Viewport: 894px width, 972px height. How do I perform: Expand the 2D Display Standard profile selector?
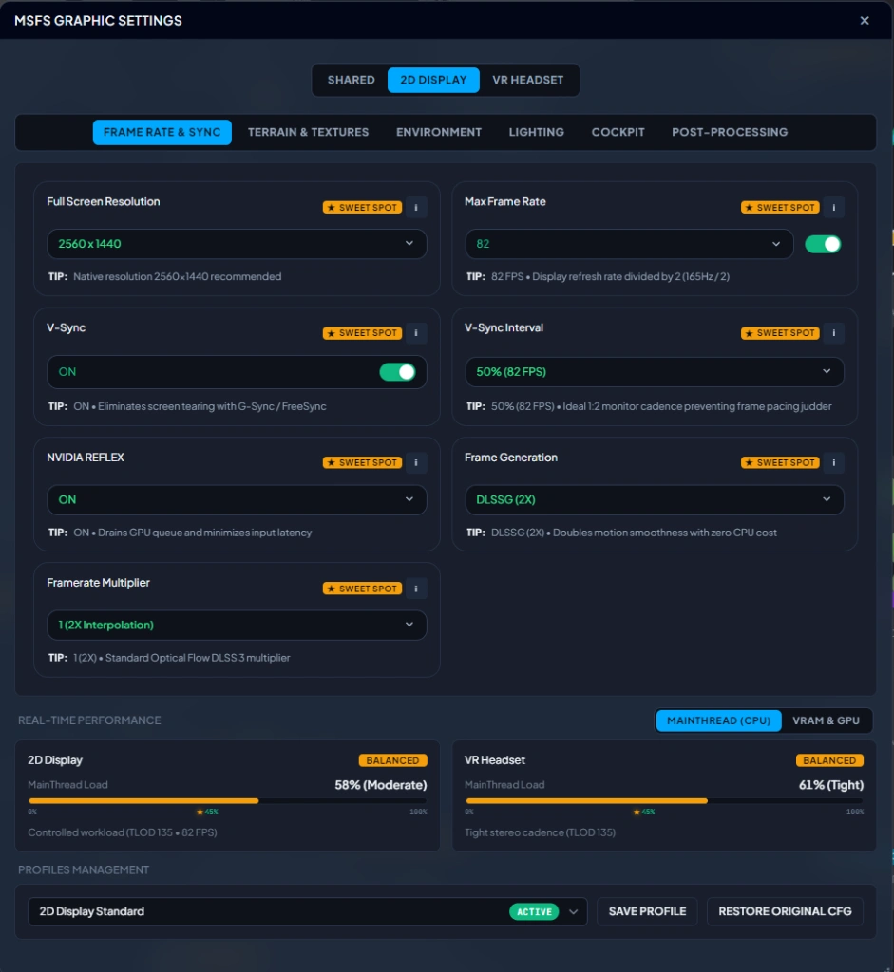(x=308, y=911)
